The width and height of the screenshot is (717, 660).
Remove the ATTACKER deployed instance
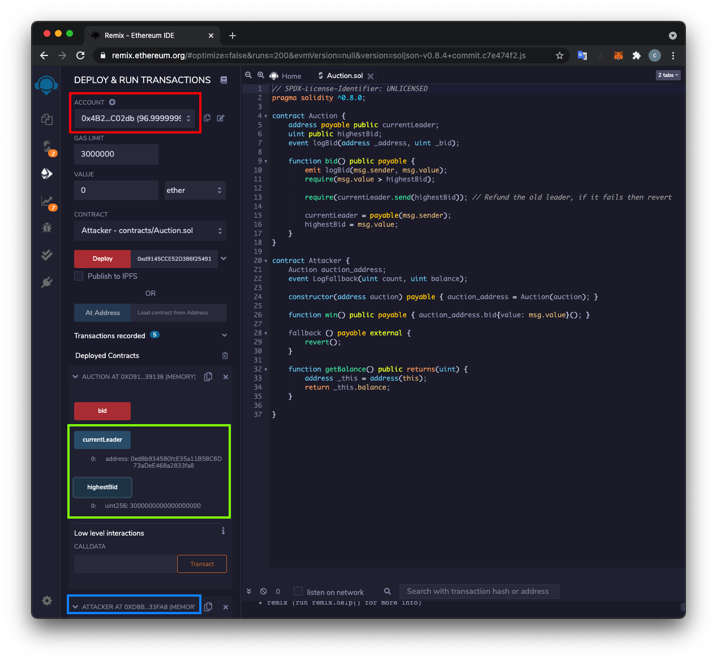point(226,607)
